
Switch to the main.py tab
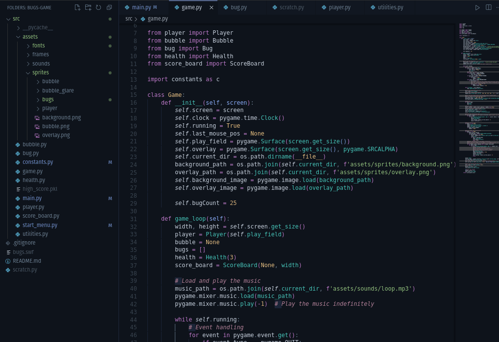click(x=141, y=8)
